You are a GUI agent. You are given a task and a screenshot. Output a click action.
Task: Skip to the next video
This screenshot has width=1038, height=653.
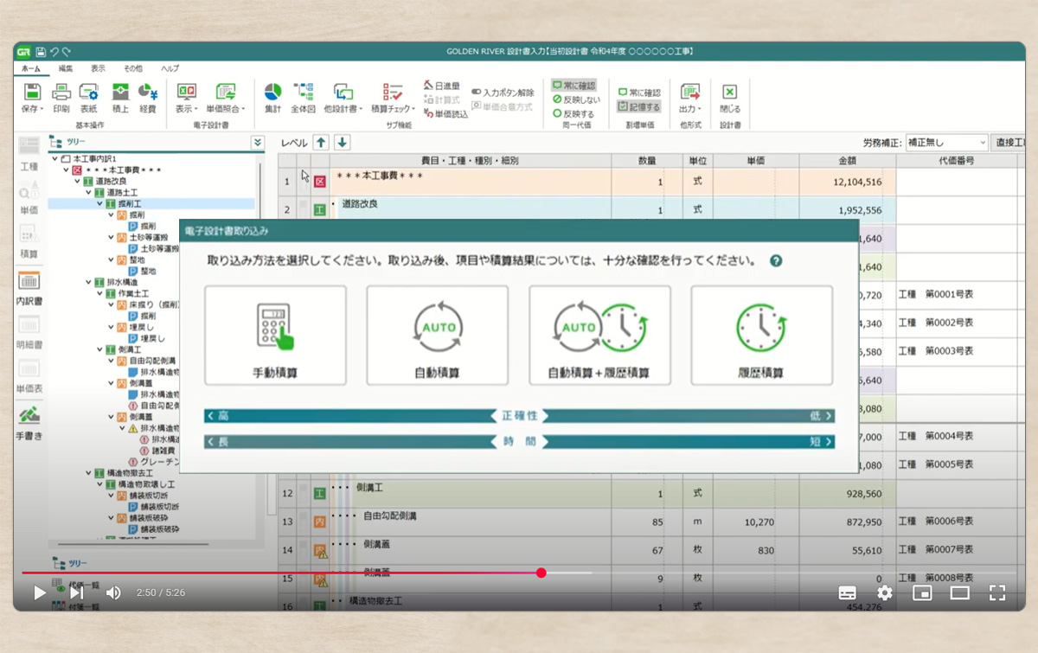pos(76,592)
